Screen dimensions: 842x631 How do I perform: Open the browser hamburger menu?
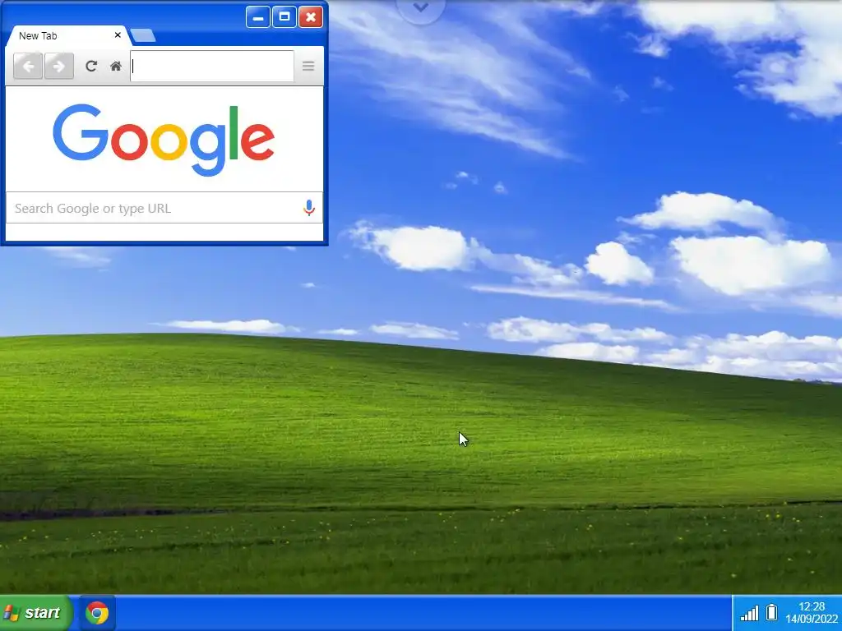point(308,66)
